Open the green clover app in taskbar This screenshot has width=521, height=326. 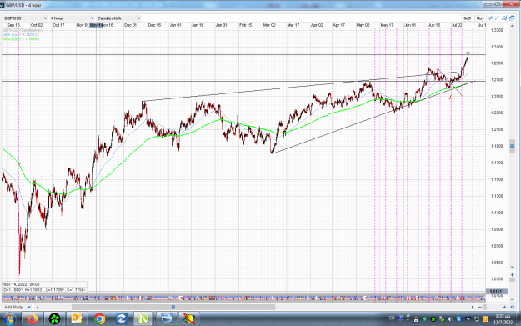click(54, 319)
